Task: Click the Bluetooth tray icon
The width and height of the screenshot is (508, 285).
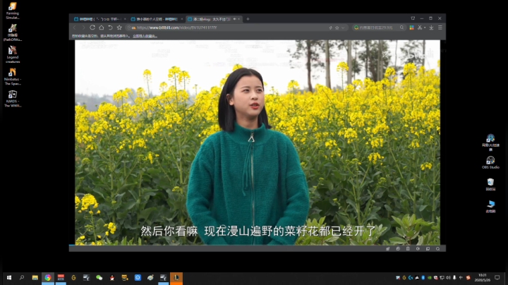Action: [423, 278]
